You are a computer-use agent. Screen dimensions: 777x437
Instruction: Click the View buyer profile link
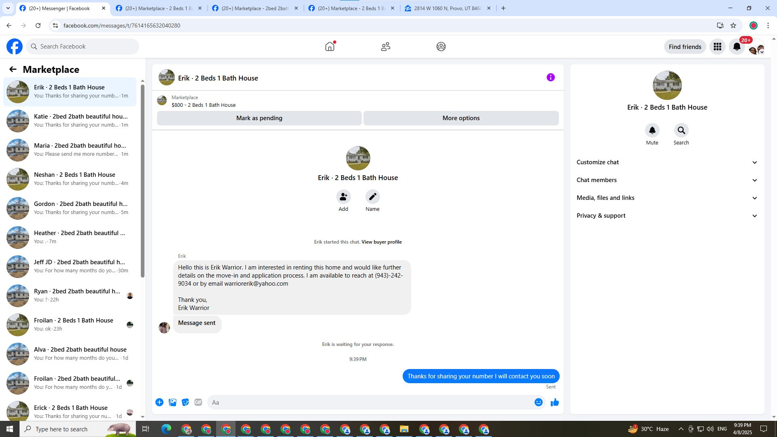click(381, 242)
